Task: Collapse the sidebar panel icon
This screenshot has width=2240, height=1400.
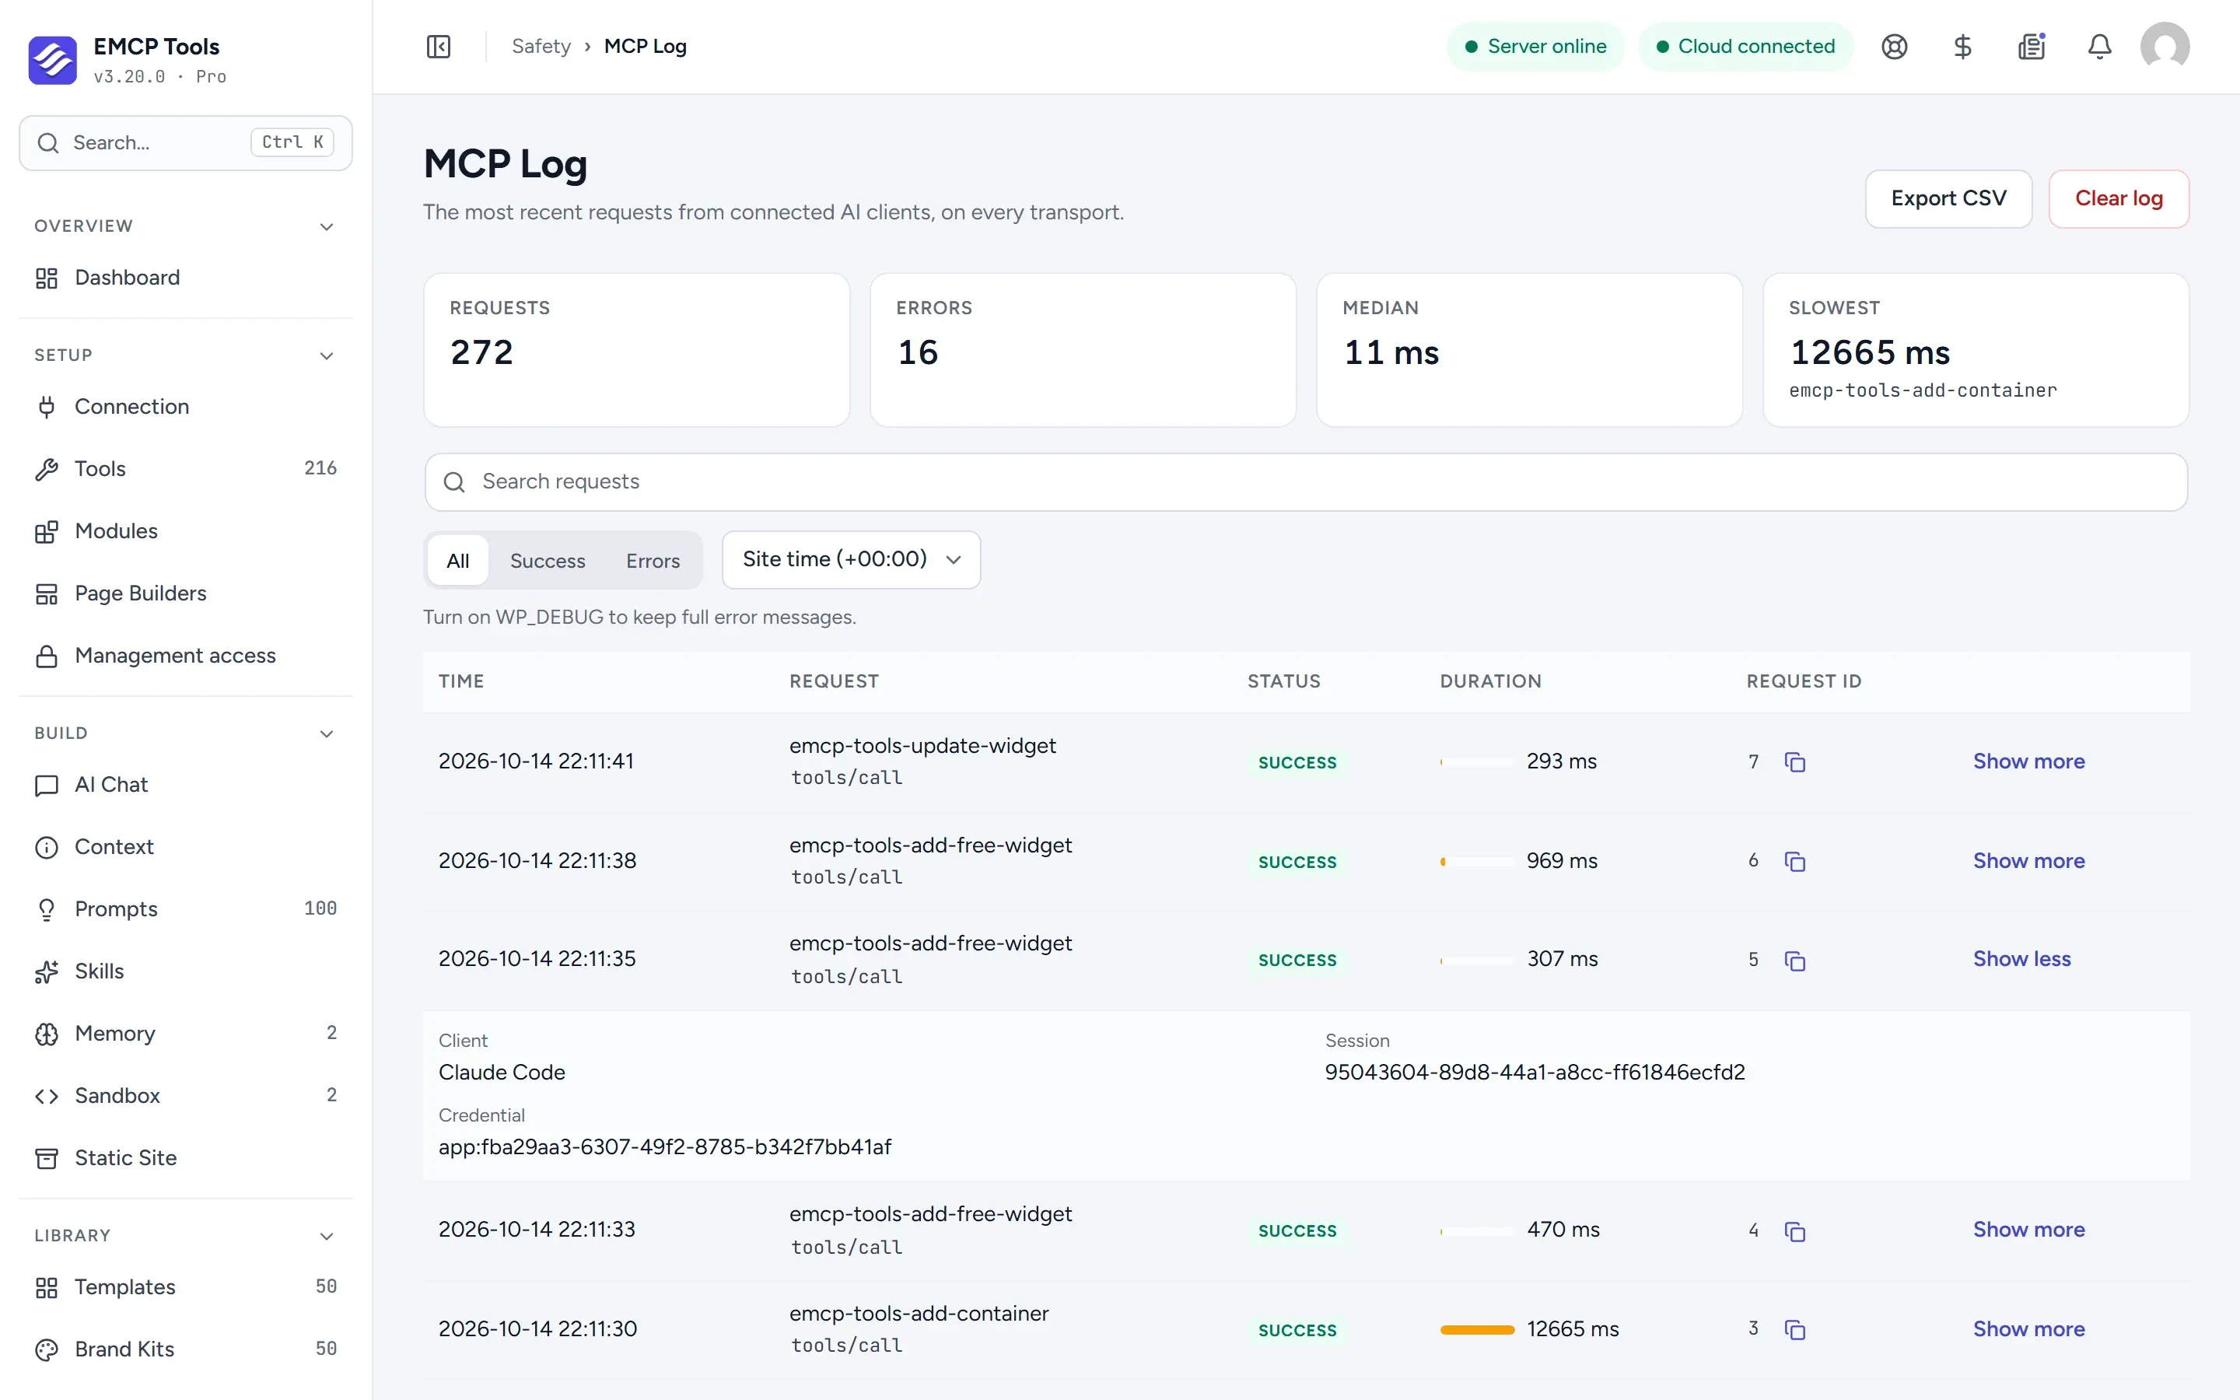Action: tap(439, 47)
